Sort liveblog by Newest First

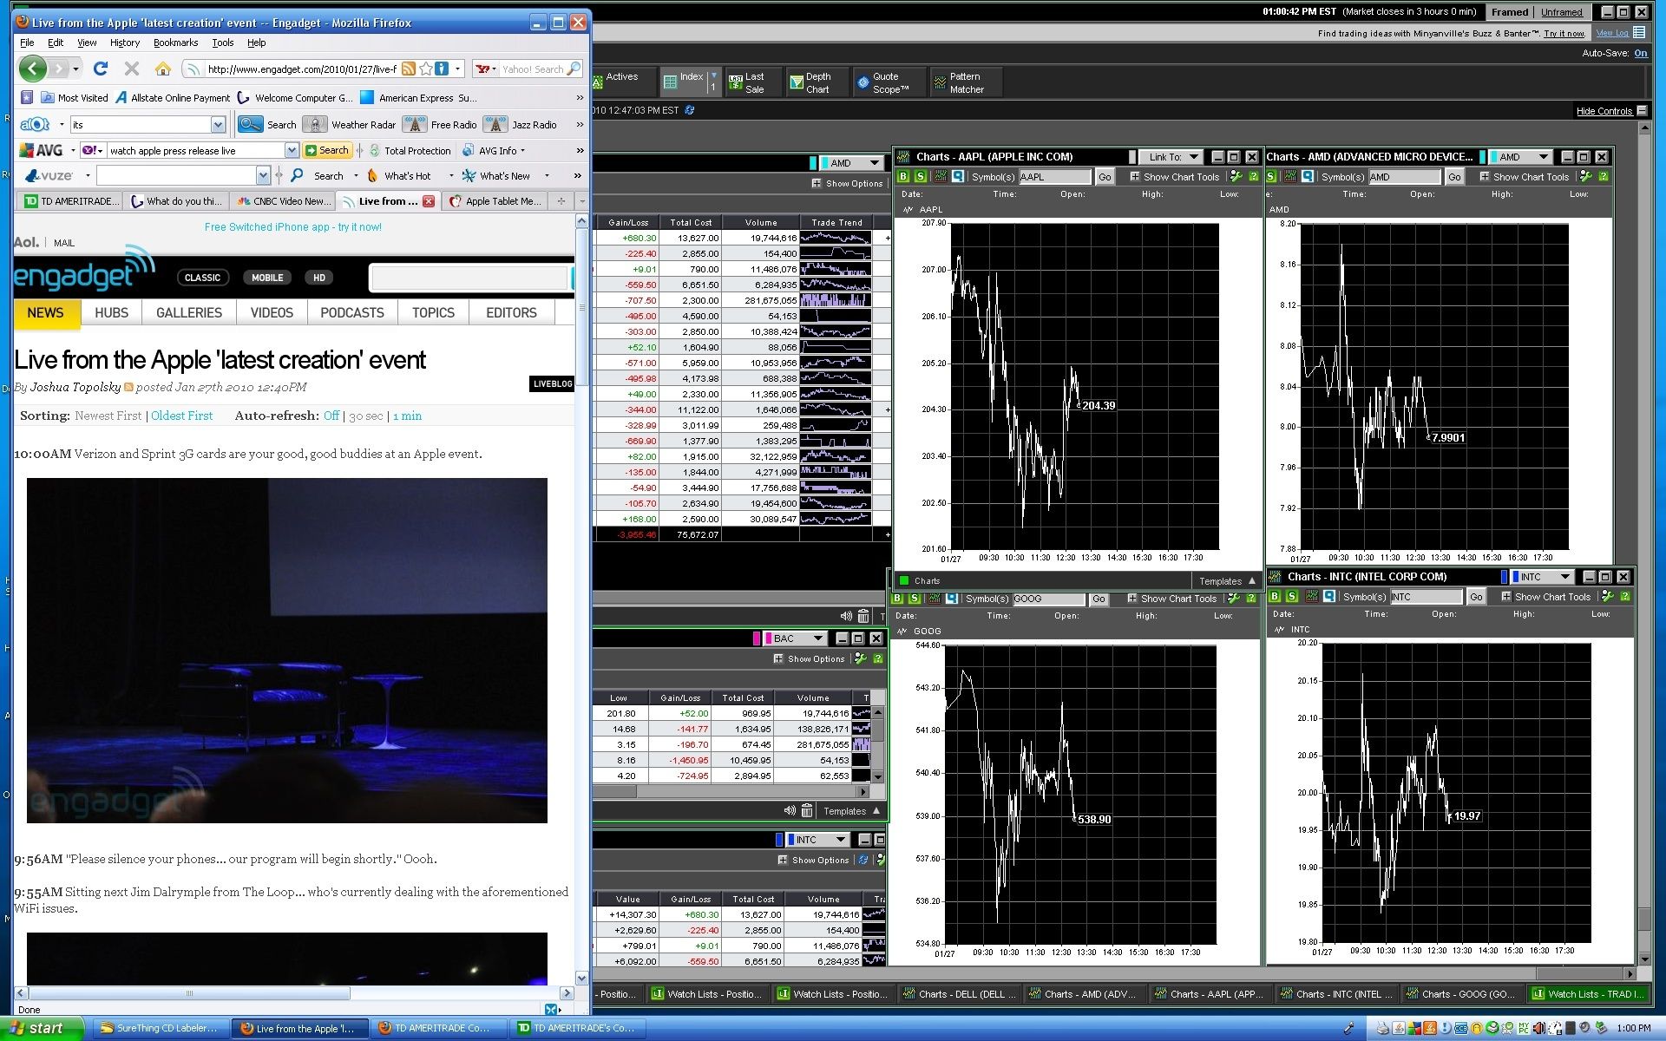click(108, 416)
